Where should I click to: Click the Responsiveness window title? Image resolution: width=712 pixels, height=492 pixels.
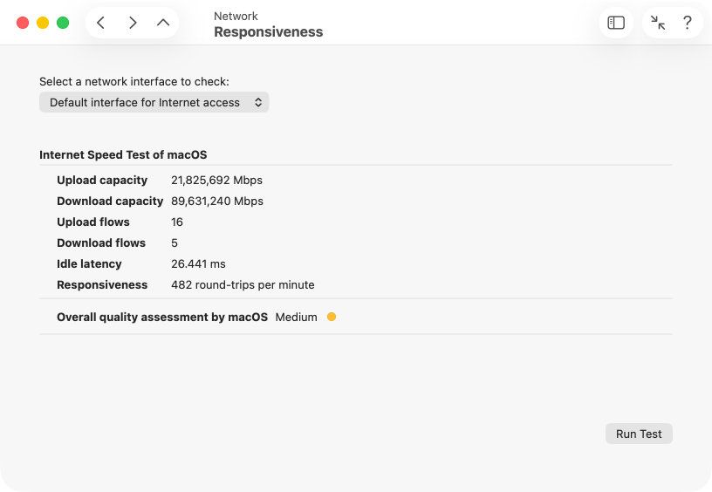pyautogui.click(x=268, y=31)
